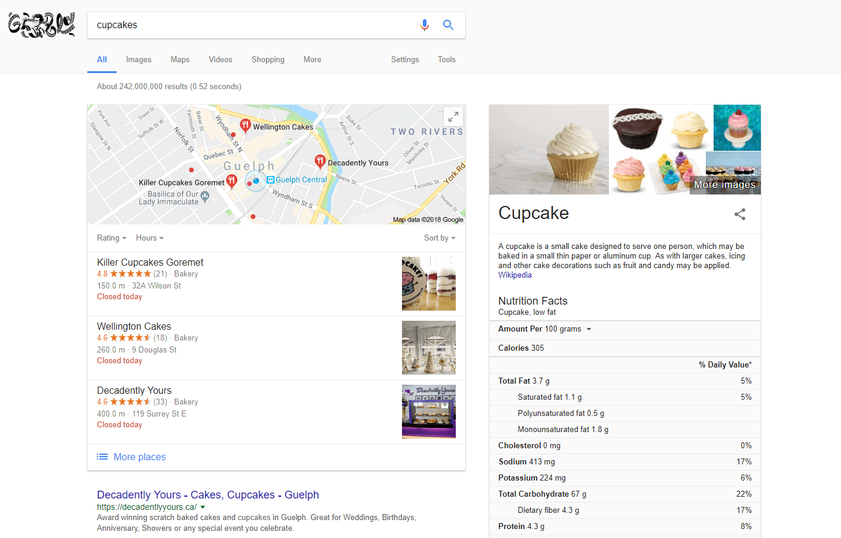Open the pink frosted cupcake image
Image resolution: width=841 pixels, height=538 pixels.
click(629, 173)
